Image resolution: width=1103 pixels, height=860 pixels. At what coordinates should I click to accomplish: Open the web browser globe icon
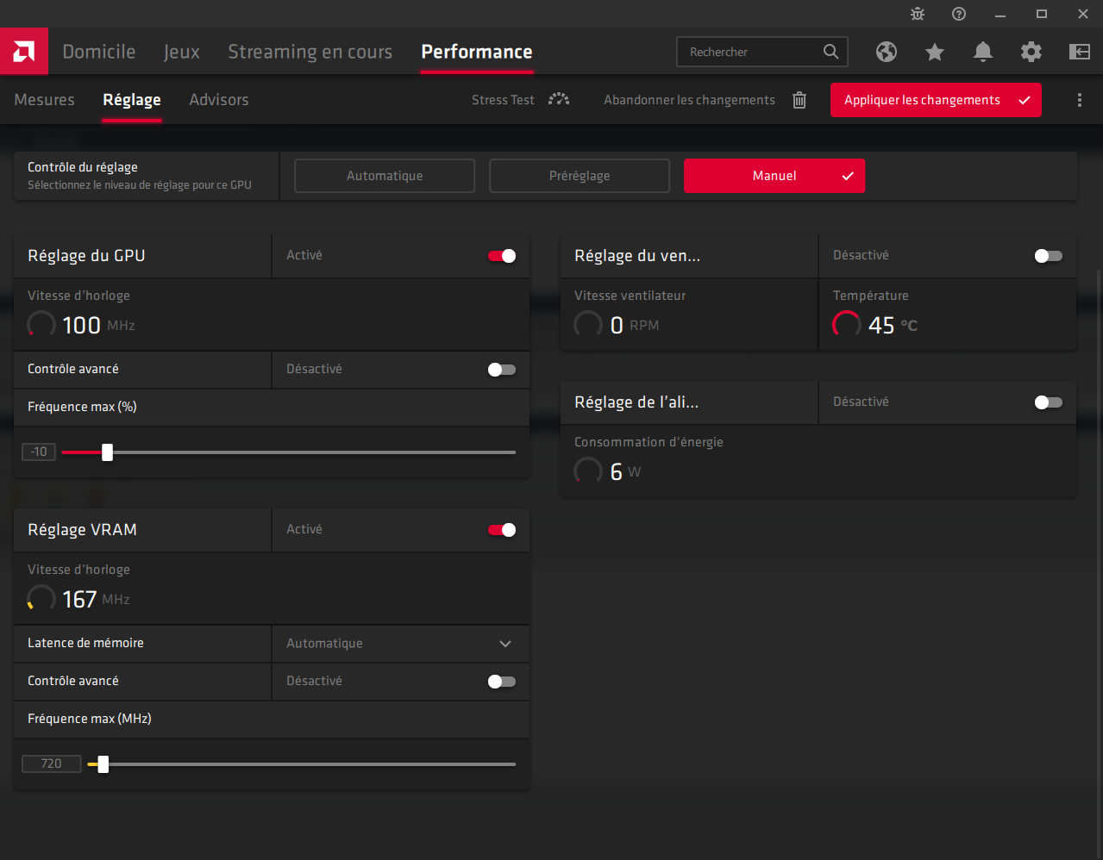click(x=886, y=52)
